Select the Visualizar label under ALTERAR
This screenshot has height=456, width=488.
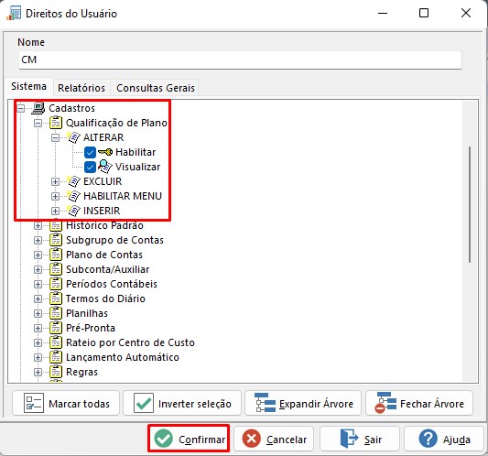[137, 167]
